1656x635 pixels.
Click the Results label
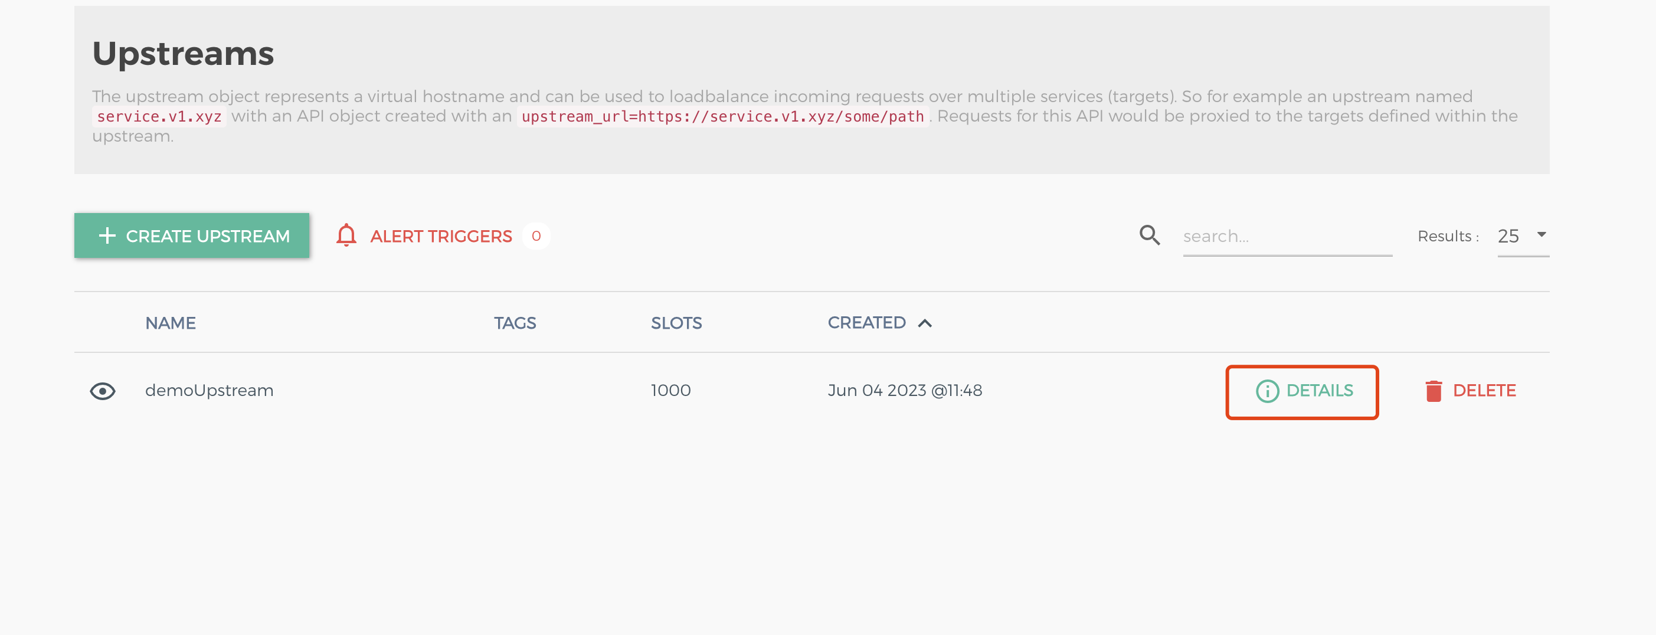1448,236
